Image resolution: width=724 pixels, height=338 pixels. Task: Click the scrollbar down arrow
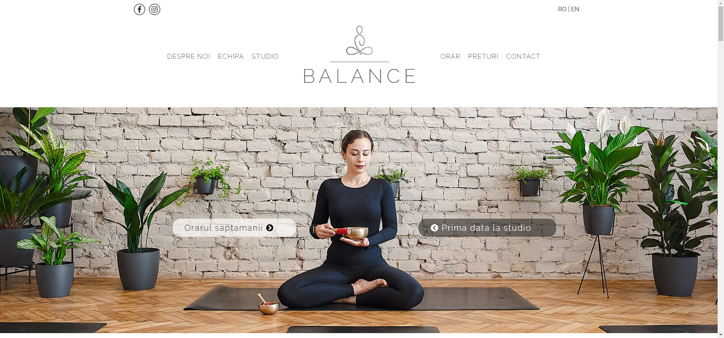(721, 335)
